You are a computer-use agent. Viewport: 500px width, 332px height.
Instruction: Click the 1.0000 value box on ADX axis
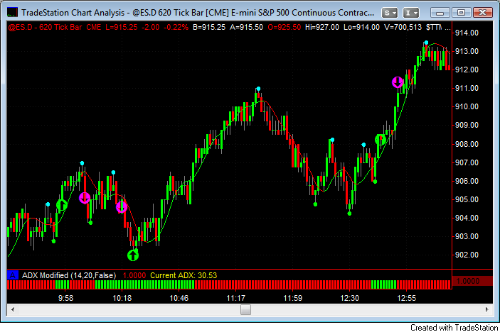coord(472,281)
